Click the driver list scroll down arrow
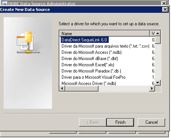The image size is (171, 138). point(158,83)
